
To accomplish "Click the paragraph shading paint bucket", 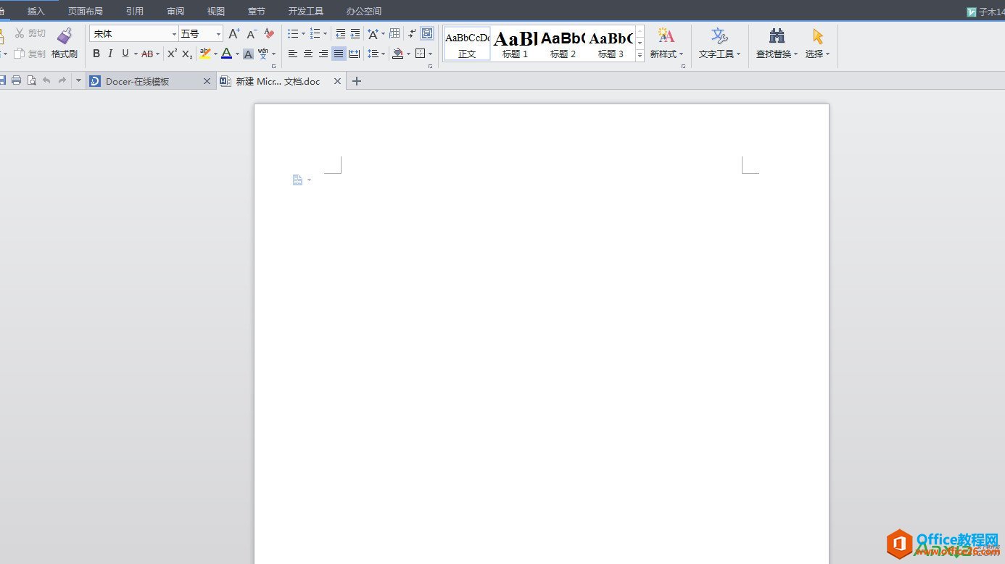I will 397,54.
